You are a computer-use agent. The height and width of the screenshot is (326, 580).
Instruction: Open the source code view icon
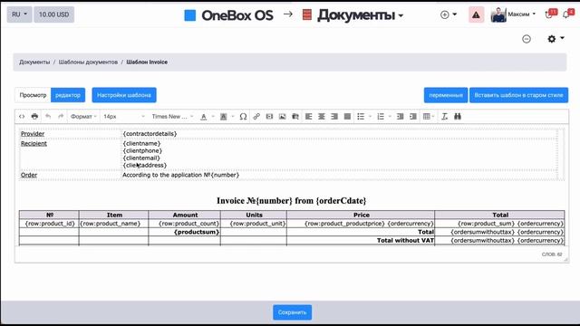(x=22, y=117)
